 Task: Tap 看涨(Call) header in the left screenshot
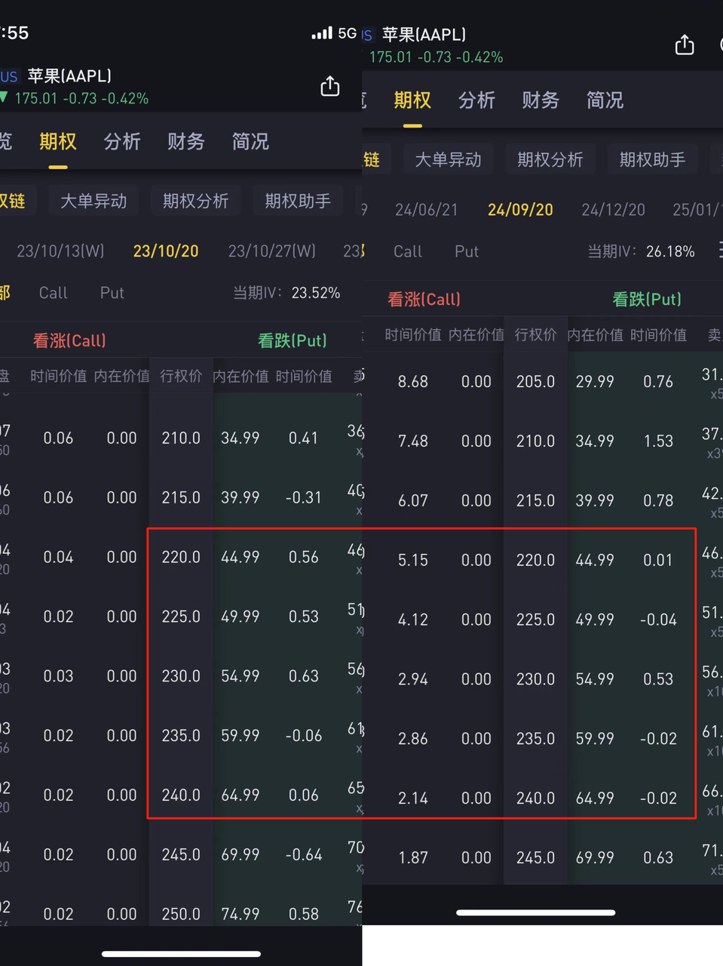tap(69, 340)
